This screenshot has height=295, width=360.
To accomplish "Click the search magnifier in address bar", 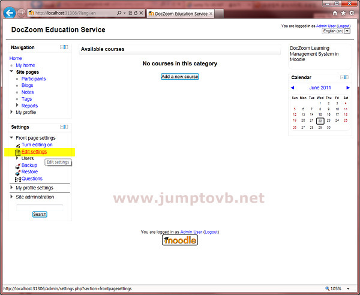I will (x=119, y=13).
